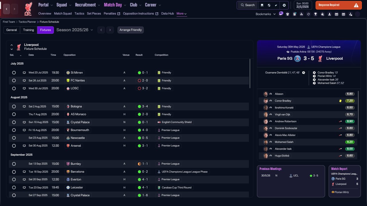Go back using the left arrow navigation button
The height and width of the screenshot is (206, 367).
pos(7,9)
